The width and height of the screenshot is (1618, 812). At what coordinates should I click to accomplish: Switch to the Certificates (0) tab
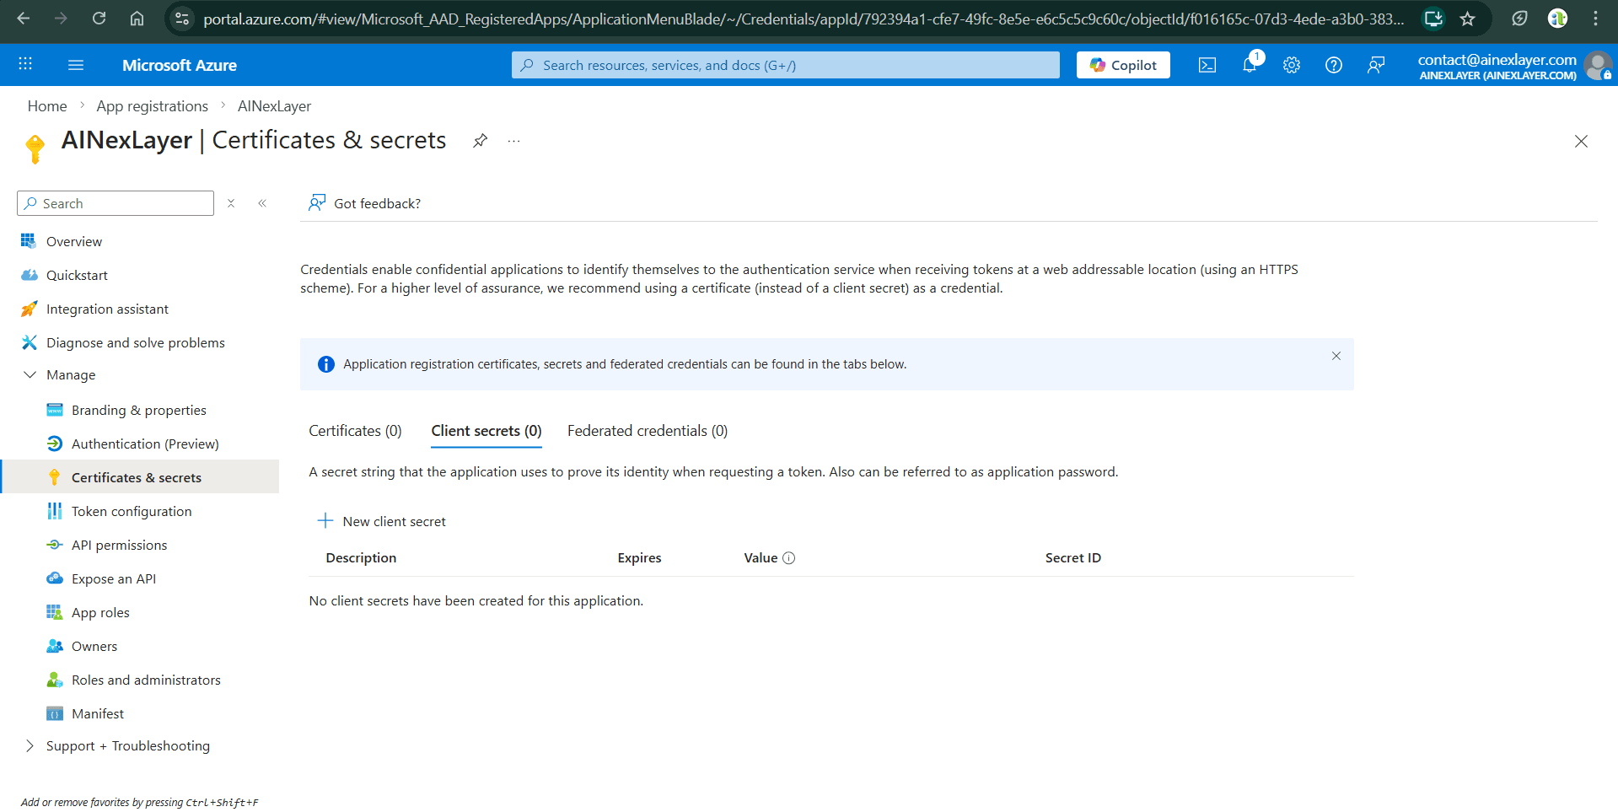pyautogui.click(x=355, y=431)
